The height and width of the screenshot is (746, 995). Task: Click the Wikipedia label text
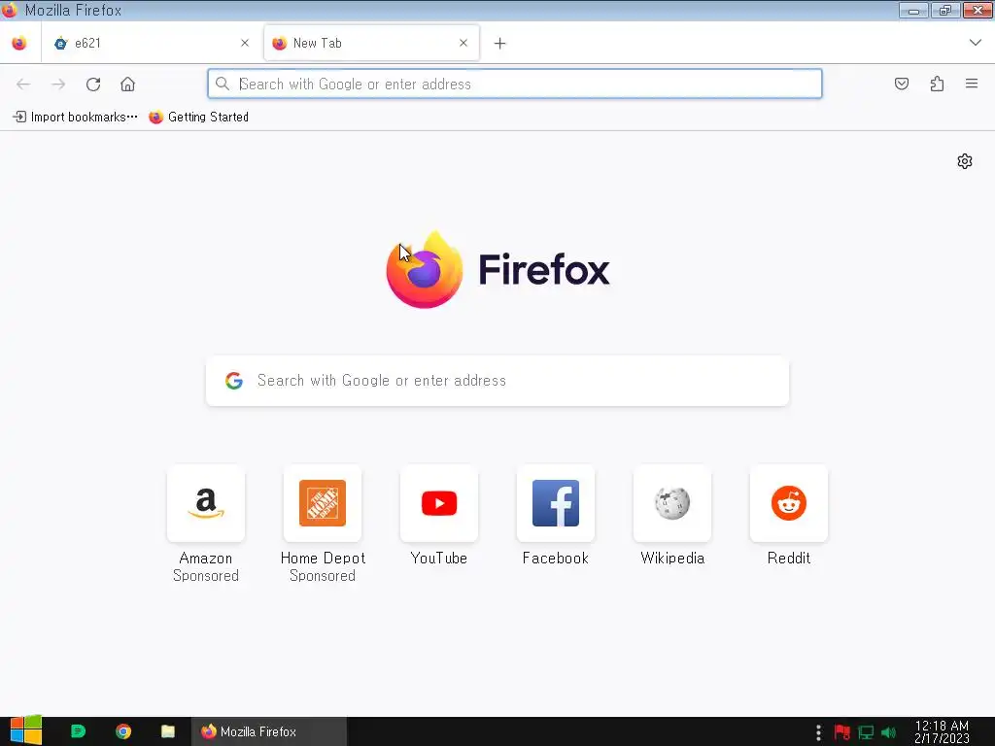tap(672, 559)
